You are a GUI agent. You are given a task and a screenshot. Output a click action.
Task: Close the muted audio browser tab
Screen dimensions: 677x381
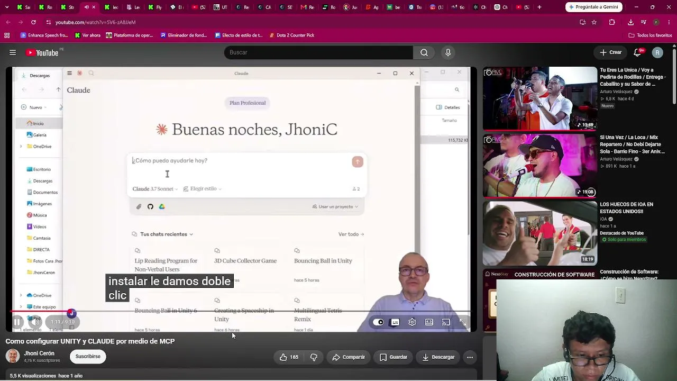(94, 7)
